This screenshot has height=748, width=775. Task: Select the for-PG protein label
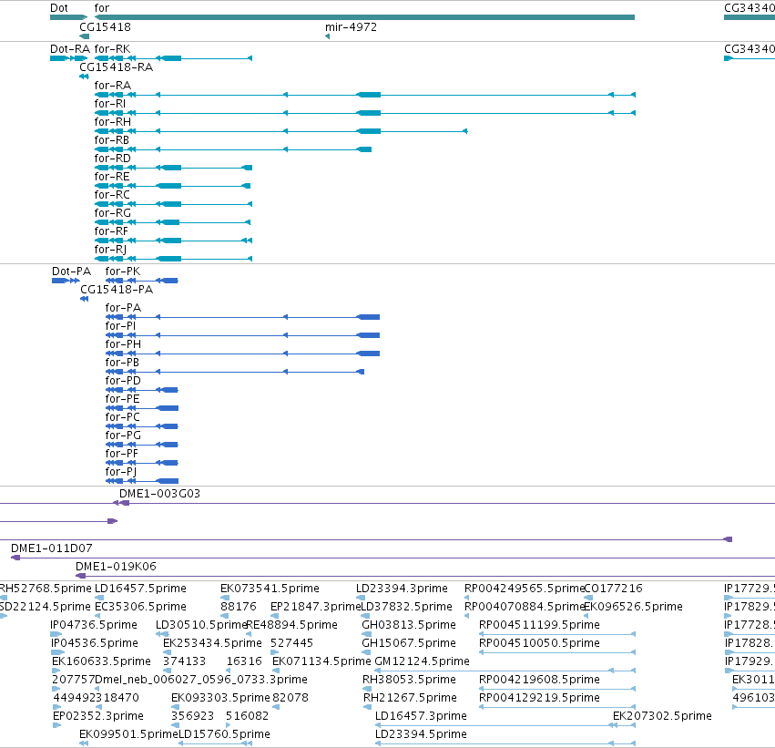coord(123,436)
